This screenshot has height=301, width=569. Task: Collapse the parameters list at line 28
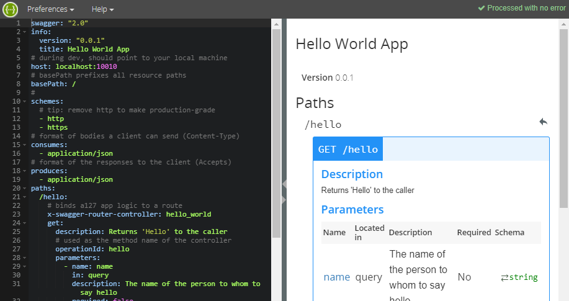(x=24, y=258)
